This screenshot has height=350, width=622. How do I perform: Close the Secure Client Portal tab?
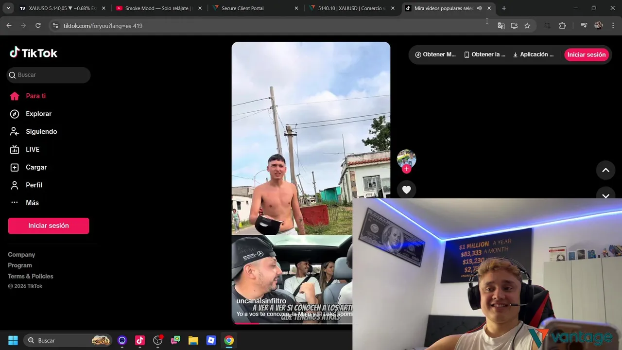296,8
